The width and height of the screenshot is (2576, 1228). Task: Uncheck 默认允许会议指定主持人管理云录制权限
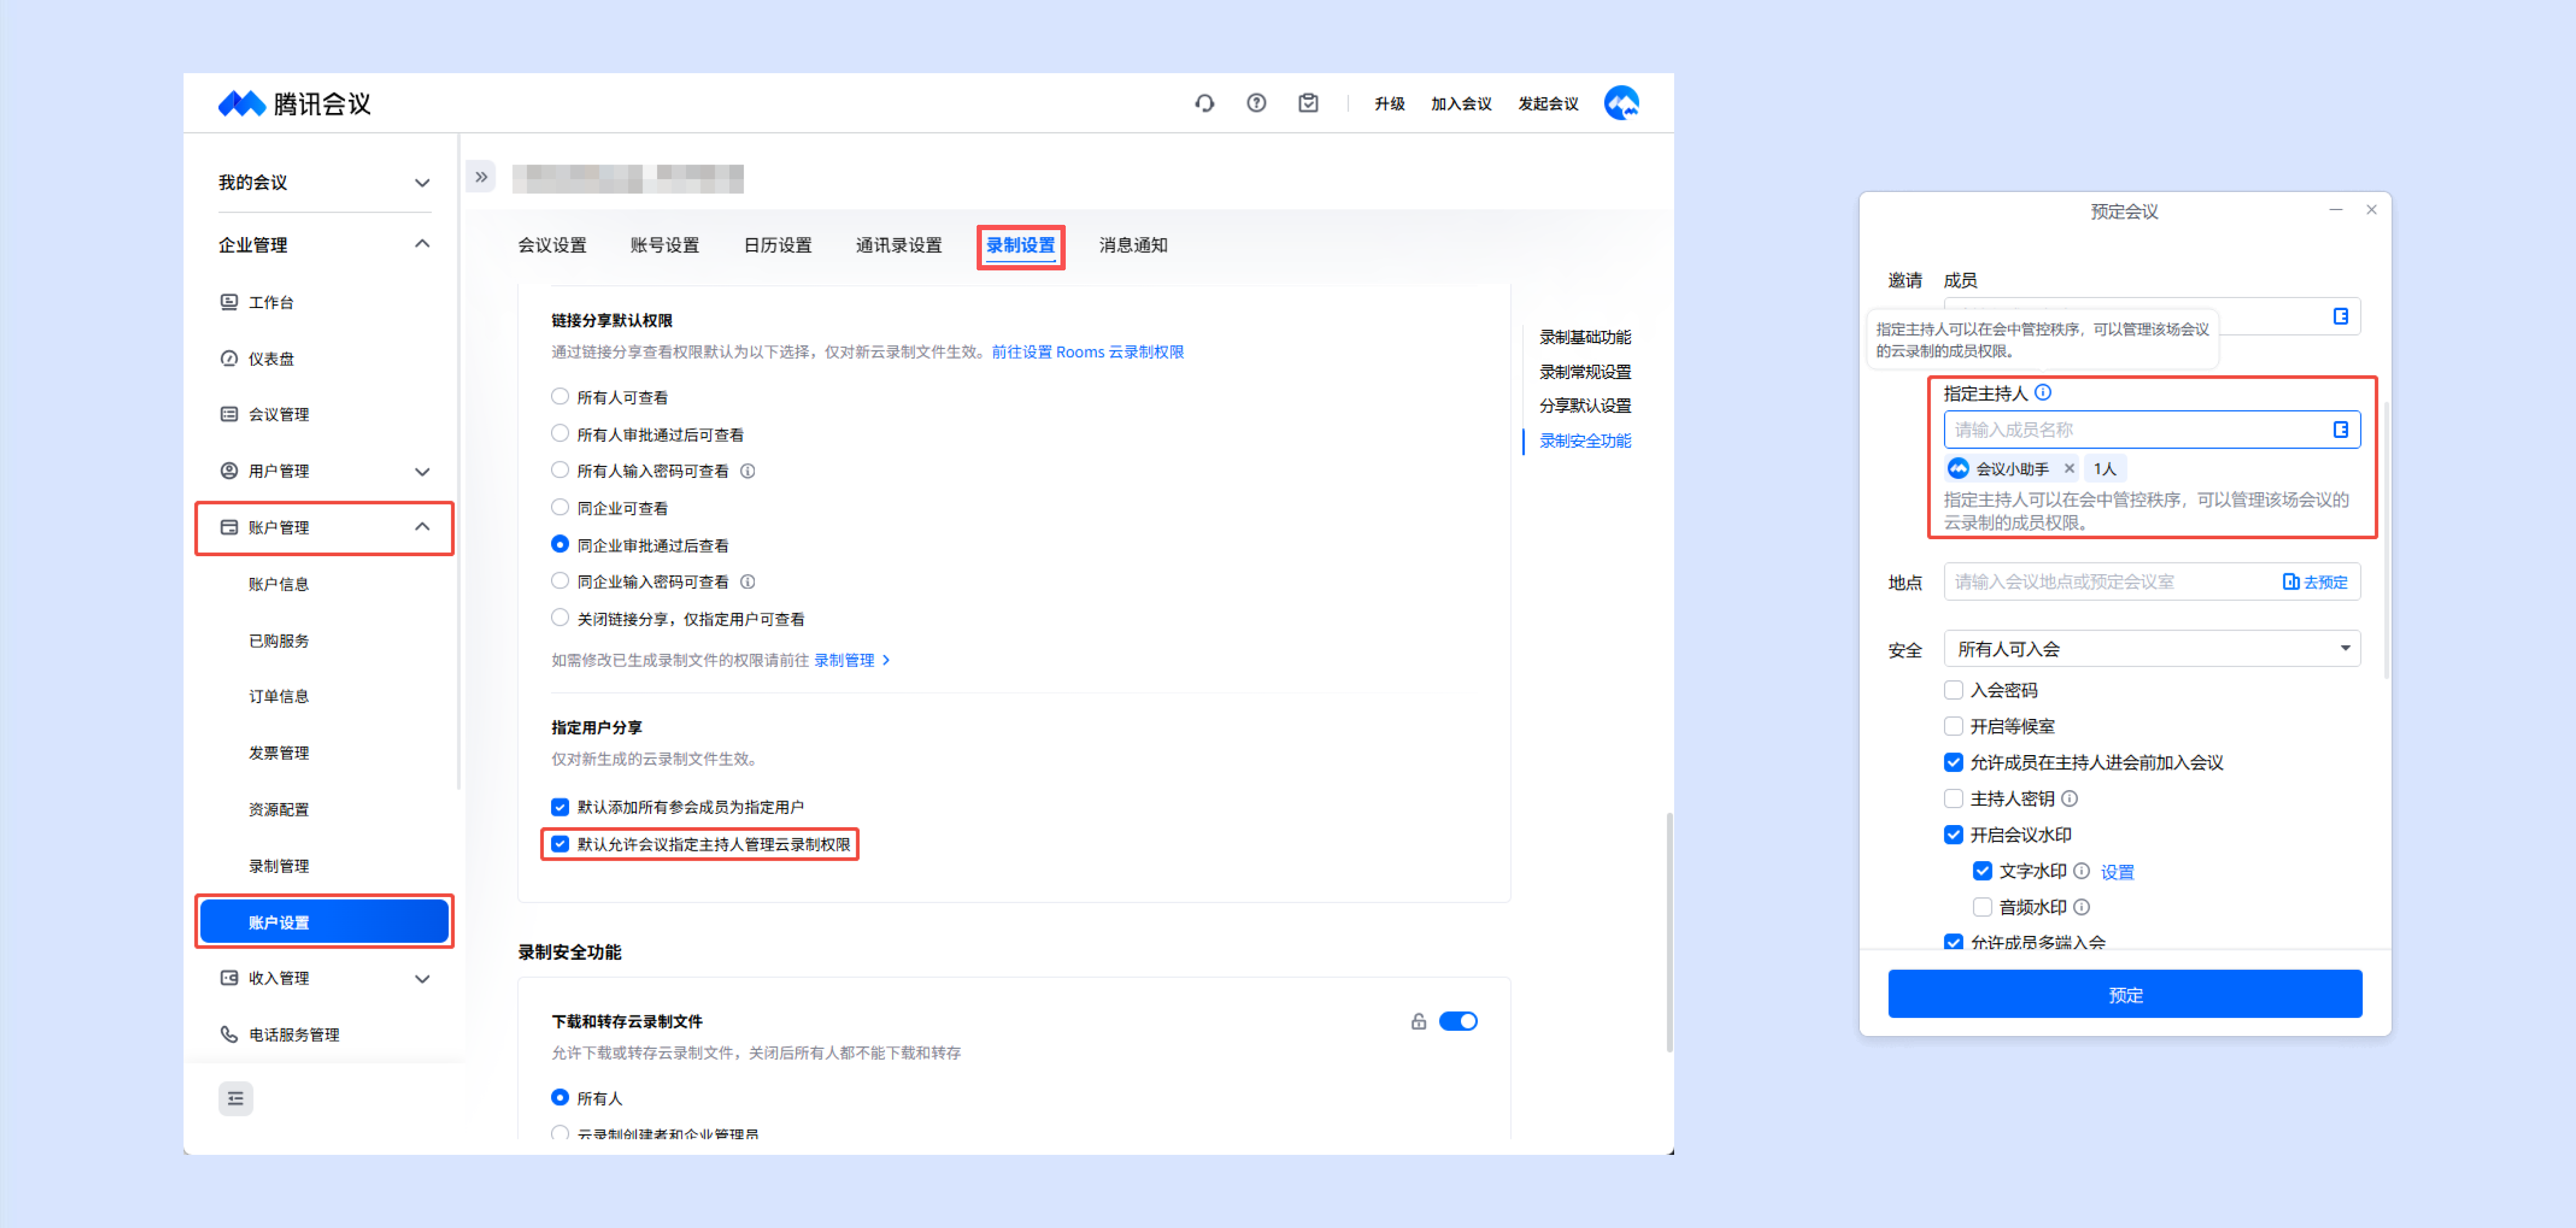pos(560,844)
